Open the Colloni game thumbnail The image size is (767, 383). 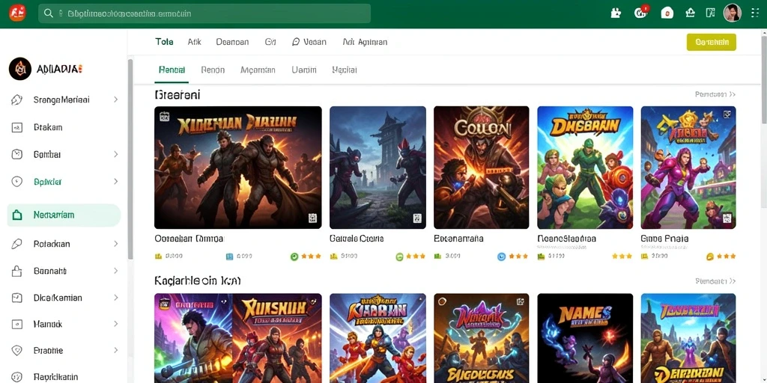click(482, 168)
